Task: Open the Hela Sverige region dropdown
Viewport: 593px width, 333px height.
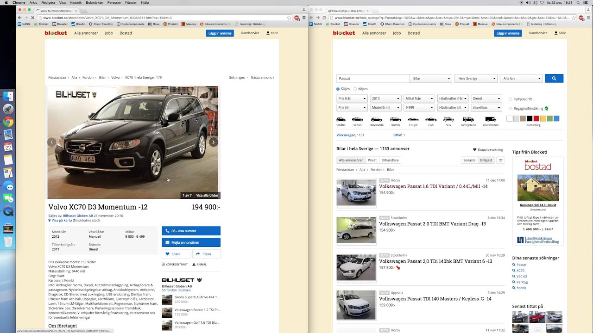Action: click(x=476, y=79)
